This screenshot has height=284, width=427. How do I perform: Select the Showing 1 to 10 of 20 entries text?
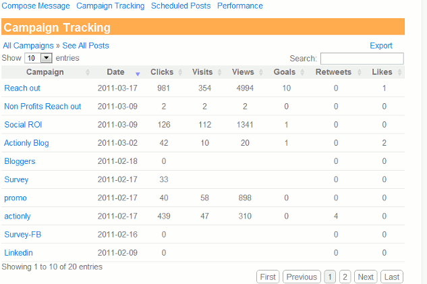52,267
